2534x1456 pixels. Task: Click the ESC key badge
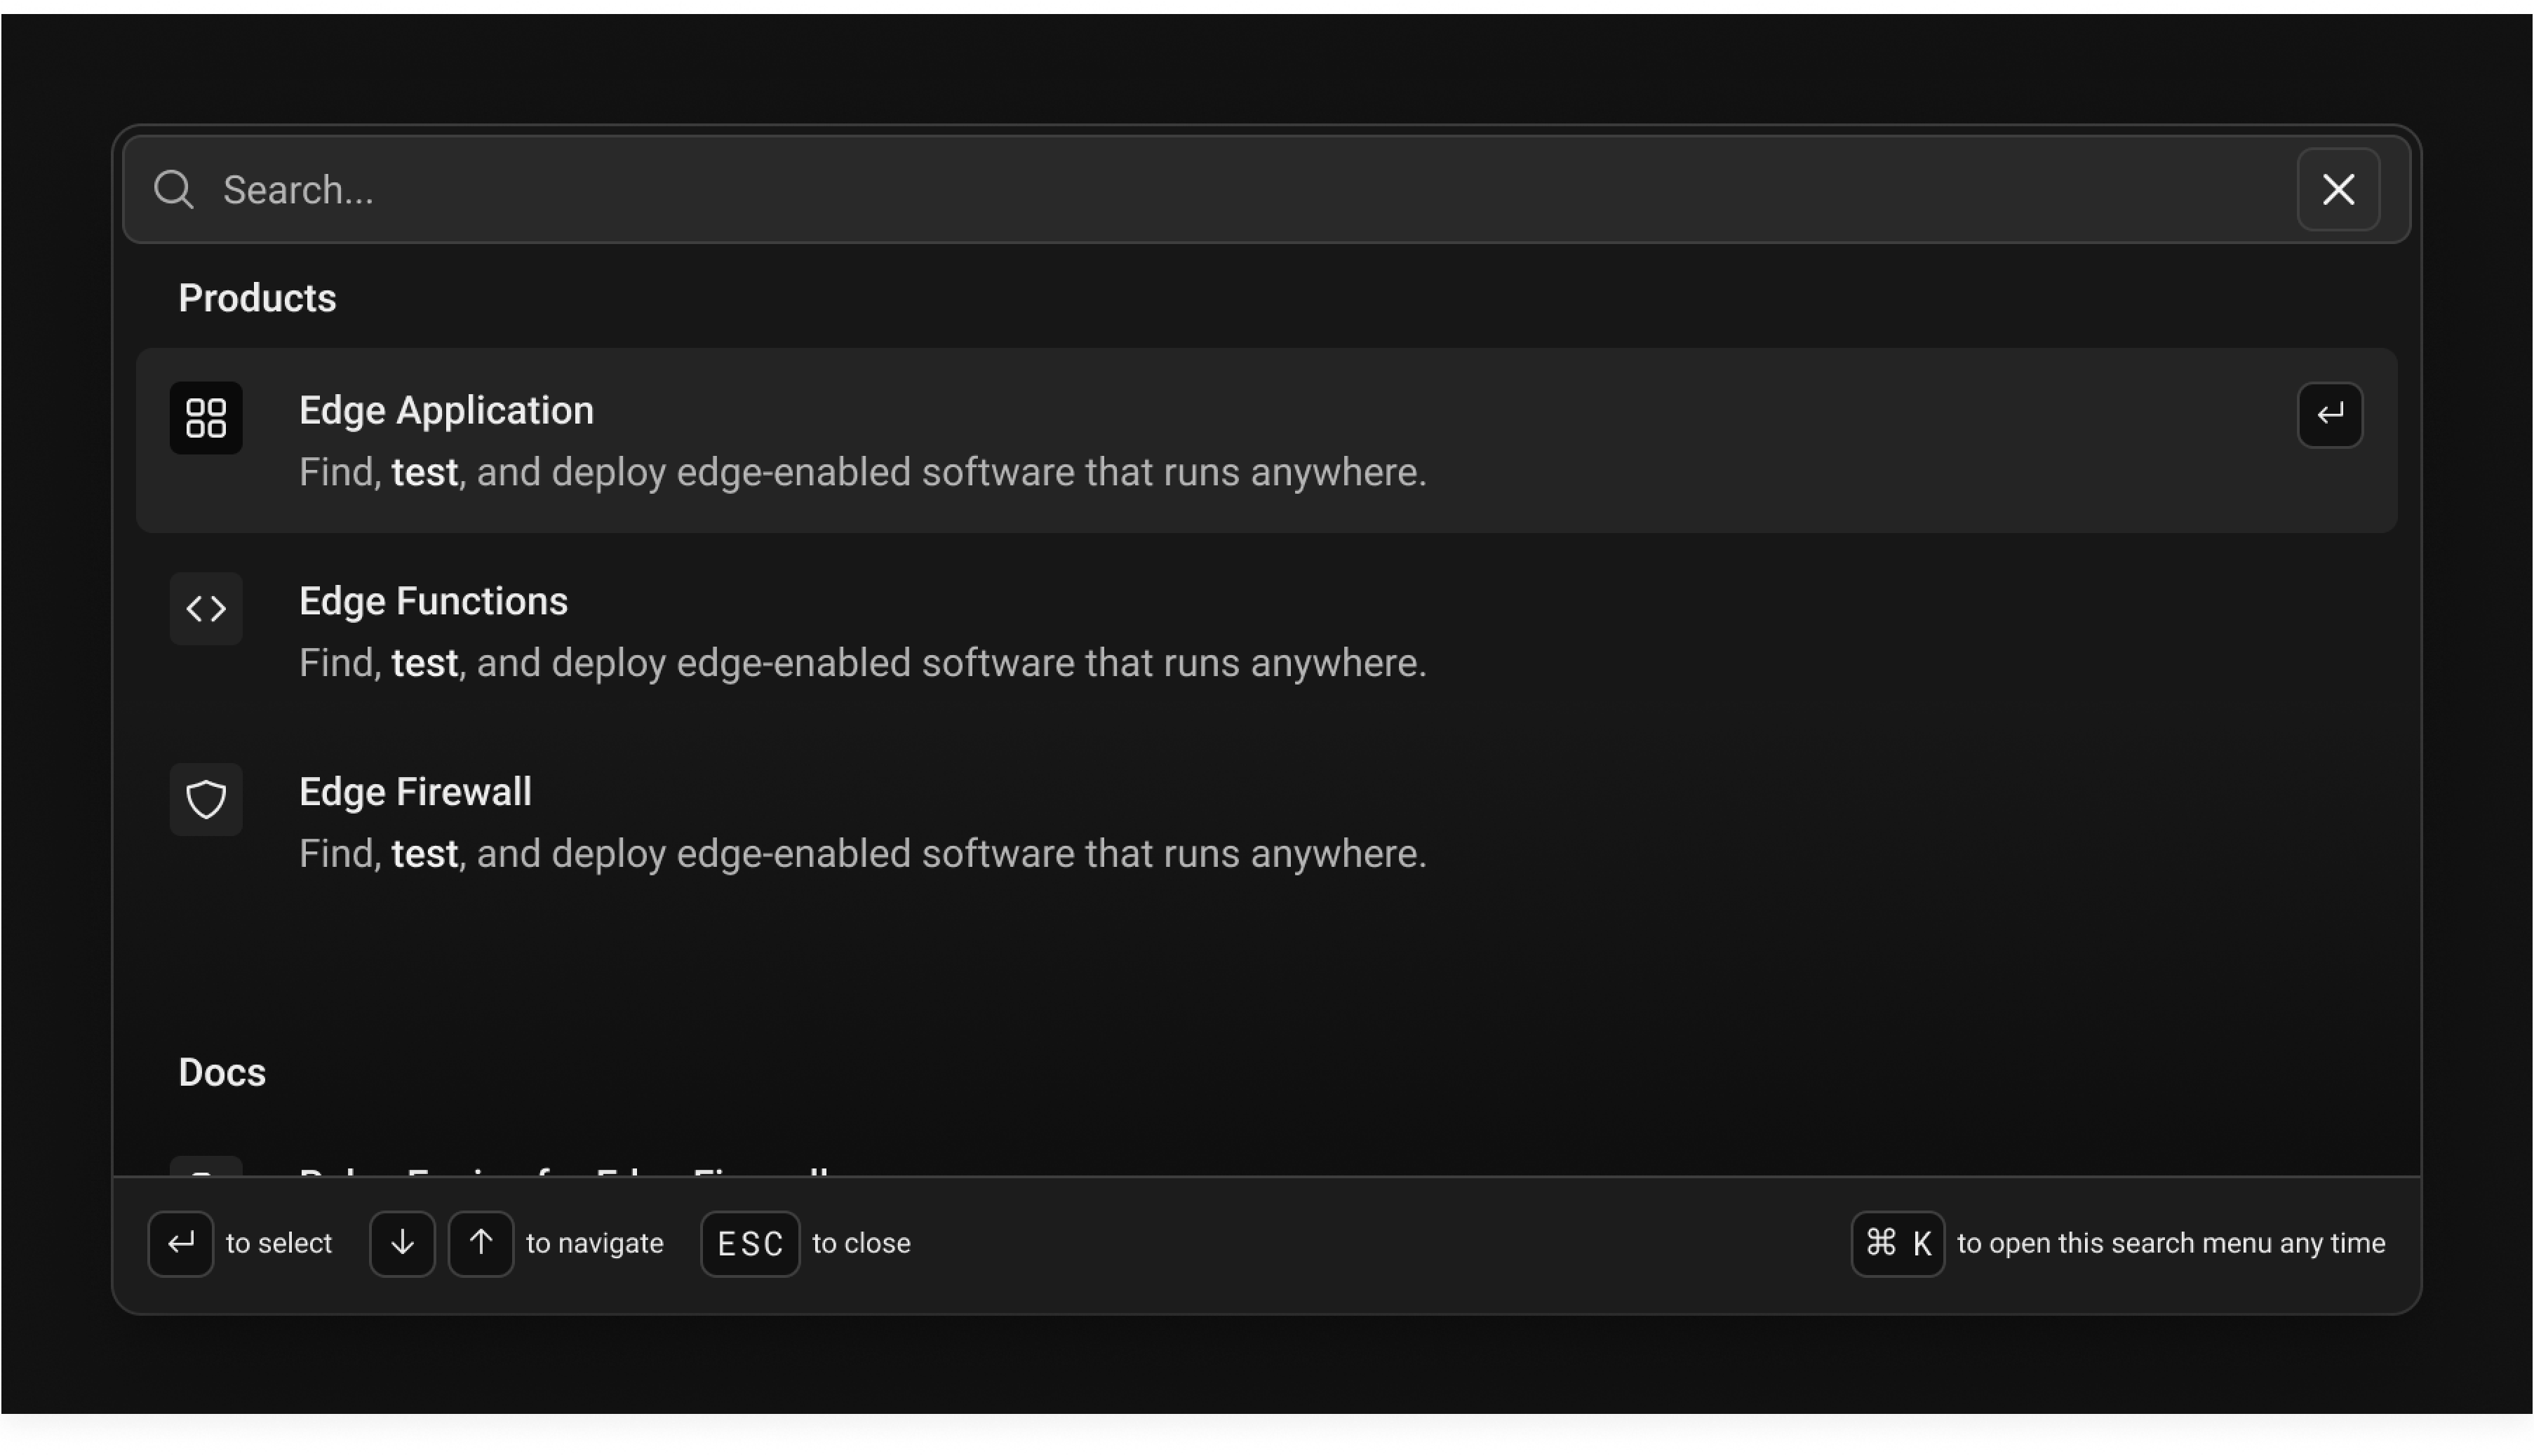pyautogui.click(x=750, y=1243)
